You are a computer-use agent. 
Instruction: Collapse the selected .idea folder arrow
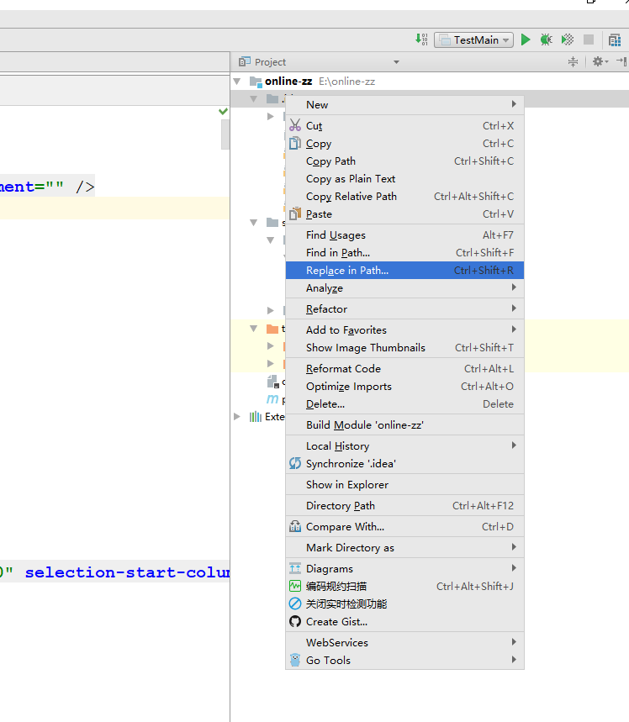pyautogui.click(x=254, y=99)
